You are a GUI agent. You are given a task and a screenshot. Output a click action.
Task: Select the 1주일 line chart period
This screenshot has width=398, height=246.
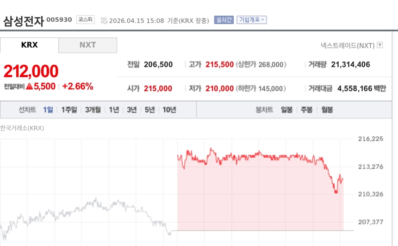pyautogui.click(x=69, y=110)
